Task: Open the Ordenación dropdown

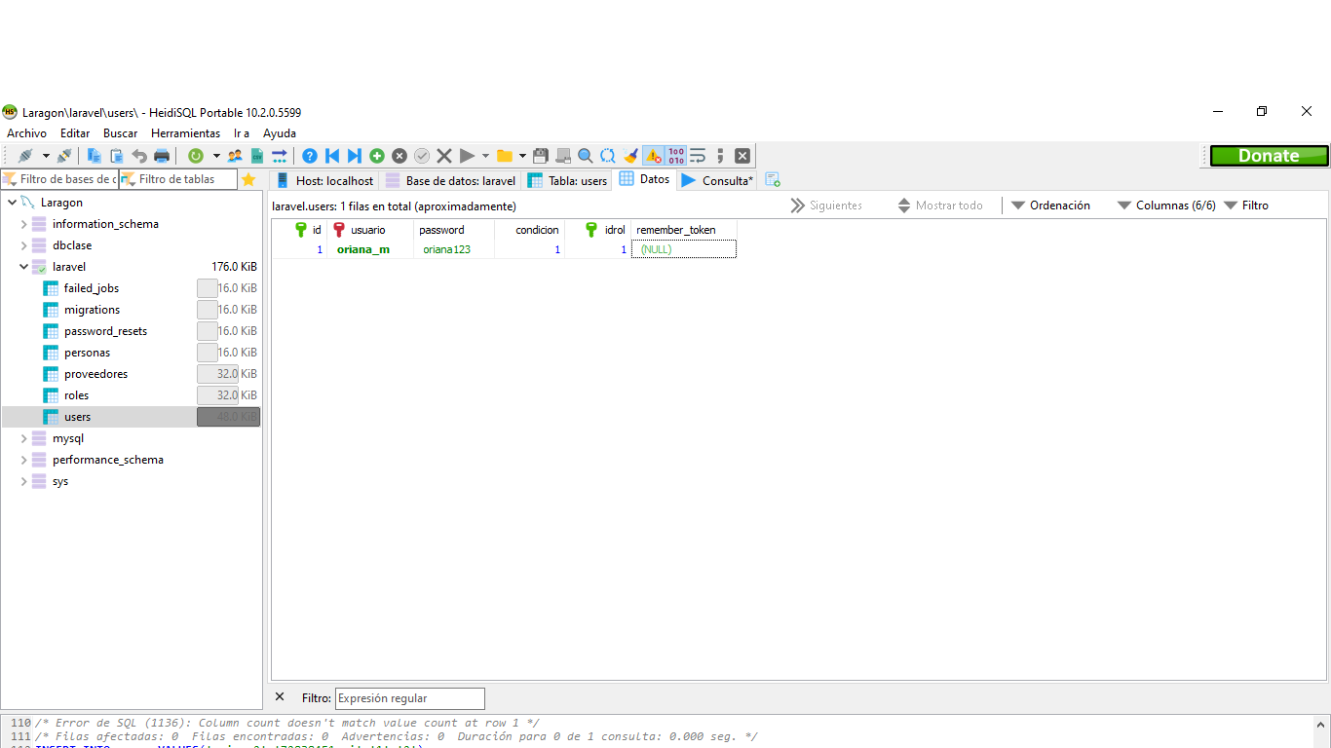Action: (1050, 206)
